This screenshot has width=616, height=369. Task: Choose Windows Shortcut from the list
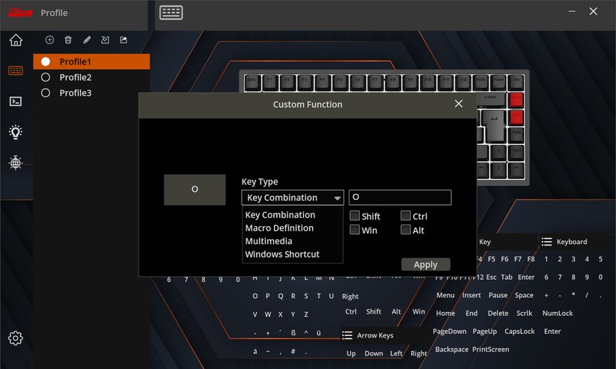282,254
